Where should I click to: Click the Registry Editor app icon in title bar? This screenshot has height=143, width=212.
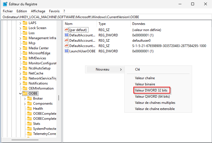pyautogui.click(x=5, y=4)
